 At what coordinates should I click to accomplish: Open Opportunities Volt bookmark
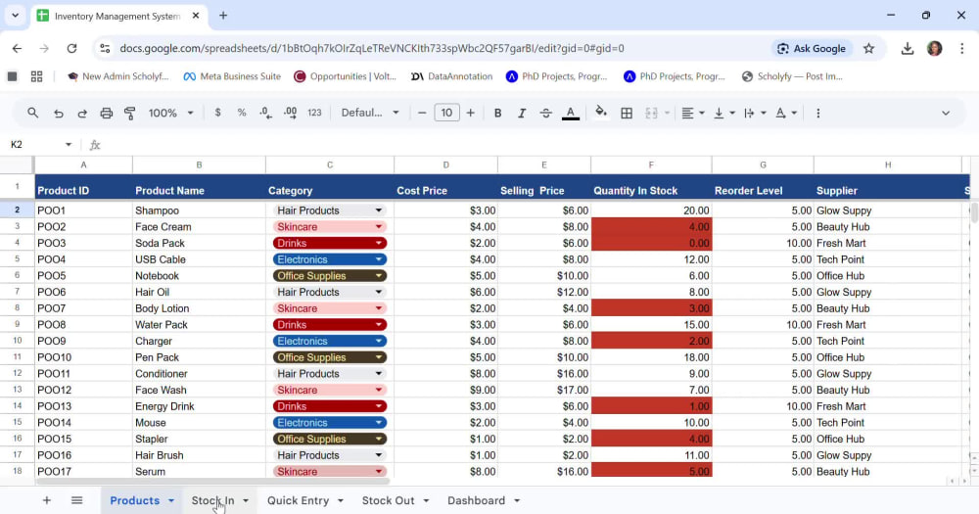click(346, 76)
